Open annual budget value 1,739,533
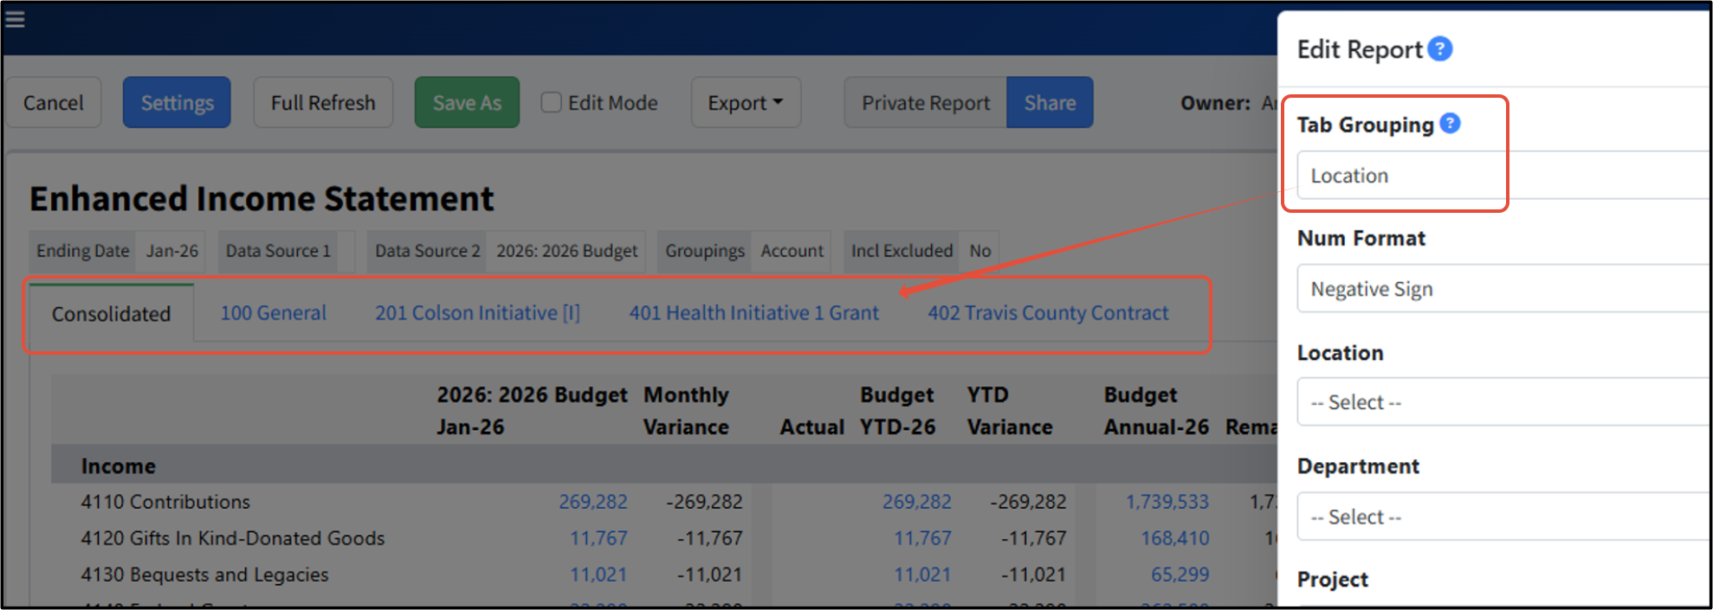The image size is (1713, 610). coord(1167,502)
